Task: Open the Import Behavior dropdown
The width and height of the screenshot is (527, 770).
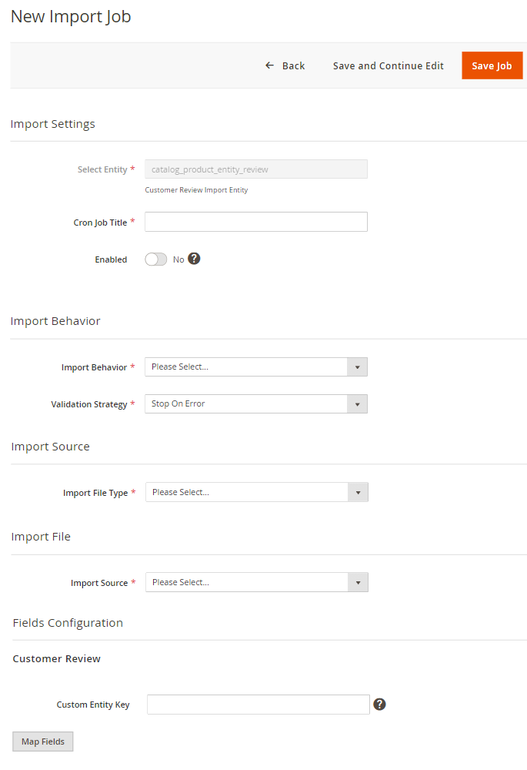Action: pos(256,367)
